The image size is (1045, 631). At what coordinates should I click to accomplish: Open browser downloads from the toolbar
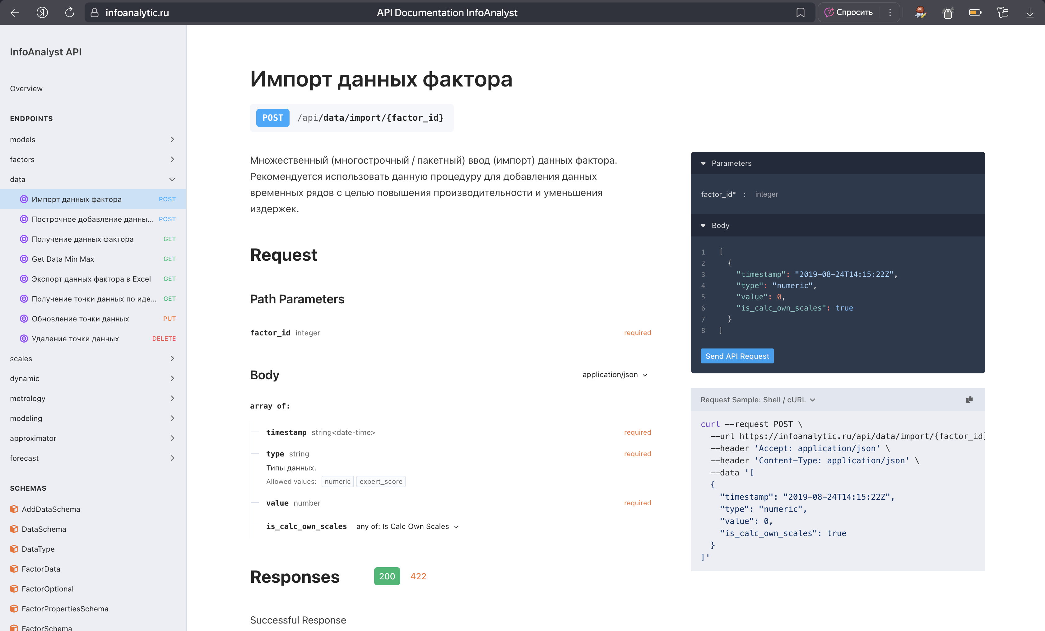pos(1031,12)
